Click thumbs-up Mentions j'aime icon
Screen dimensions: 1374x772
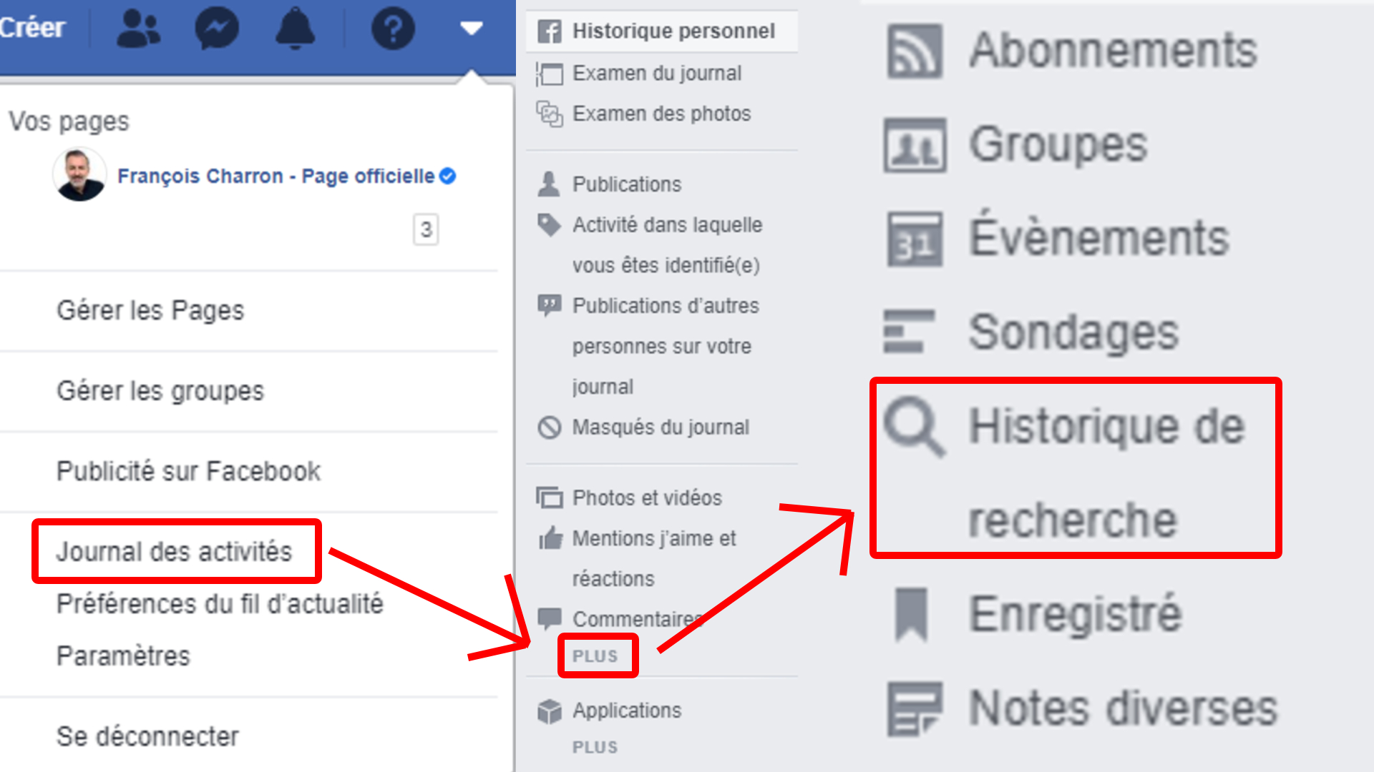pos(550,538)
